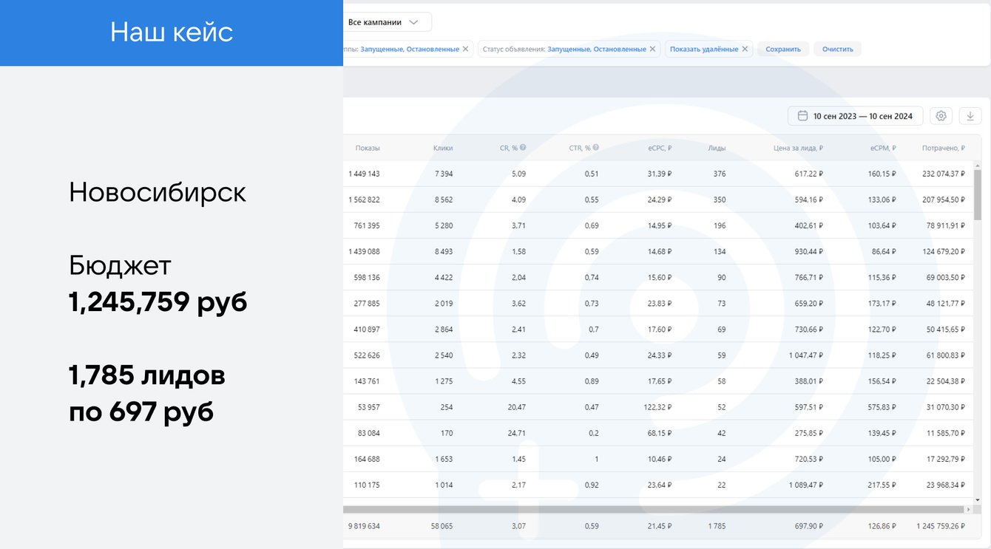Sort by the Лиды column header
The image size is (991, 549).
[x=717, y=148]
